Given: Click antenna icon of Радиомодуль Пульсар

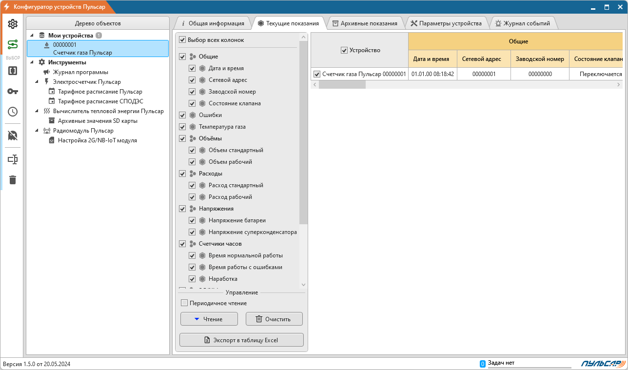Looking at the screenshot, I should point(47,131).
